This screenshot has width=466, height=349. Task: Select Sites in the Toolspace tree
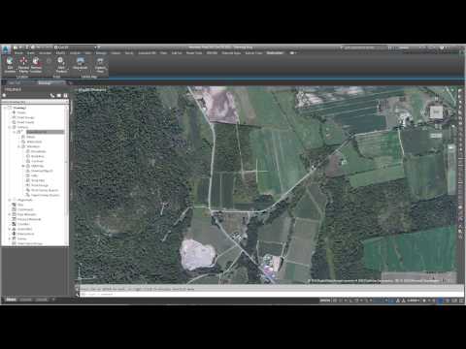point(20,205)
